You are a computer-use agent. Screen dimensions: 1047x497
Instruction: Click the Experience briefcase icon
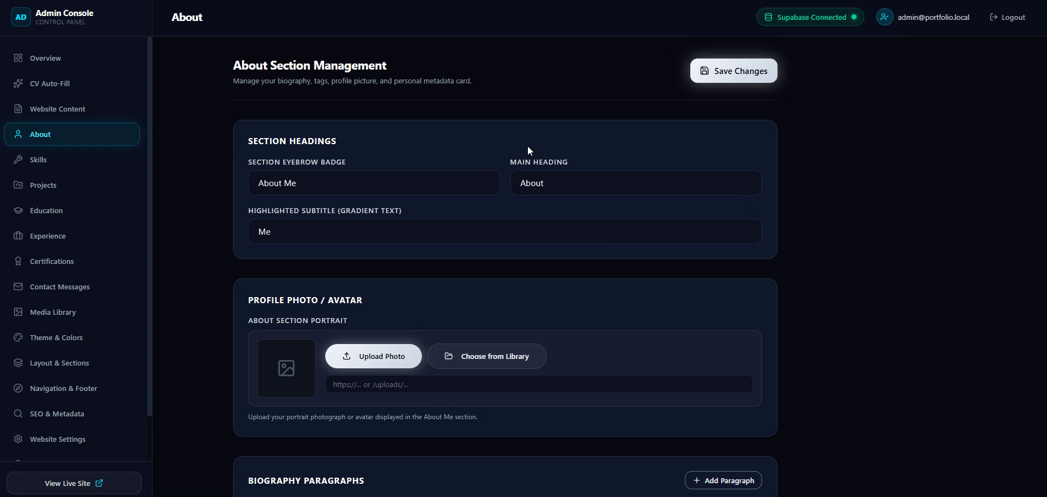coord(18,236)
